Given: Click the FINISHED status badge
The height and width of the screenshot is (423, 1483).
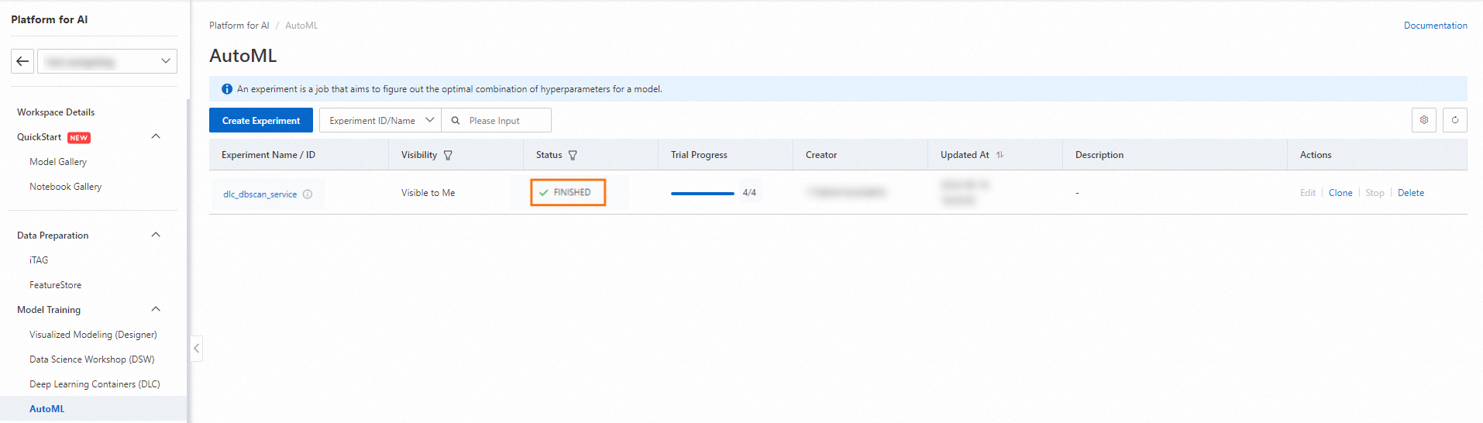Looking at the screenshot, I should [568, 192].
